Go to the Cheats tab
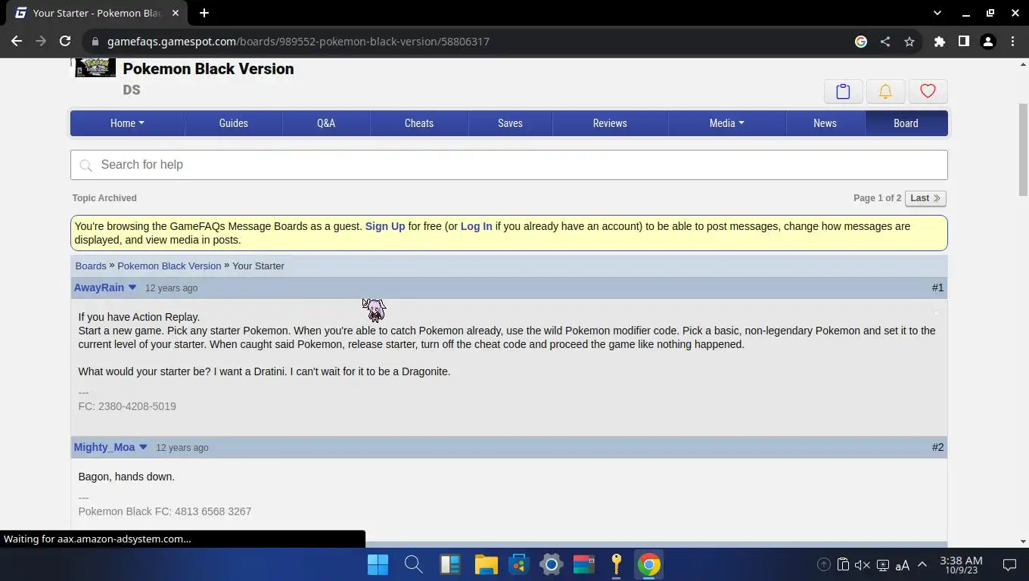The image size is (1029, 581). pos(419,123)
